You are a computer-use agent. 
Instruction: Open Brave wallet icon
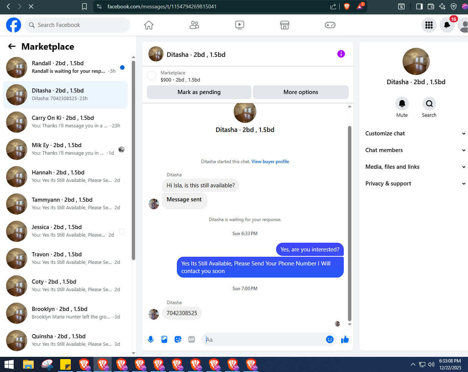431,6
